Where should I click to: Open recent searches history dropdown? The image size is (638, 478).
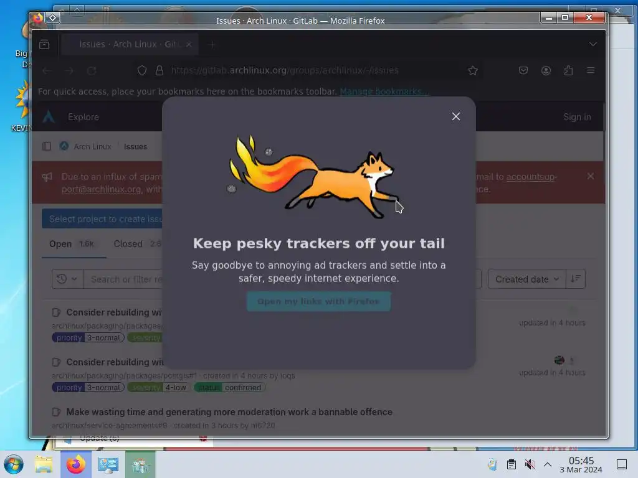click(67, 279)
